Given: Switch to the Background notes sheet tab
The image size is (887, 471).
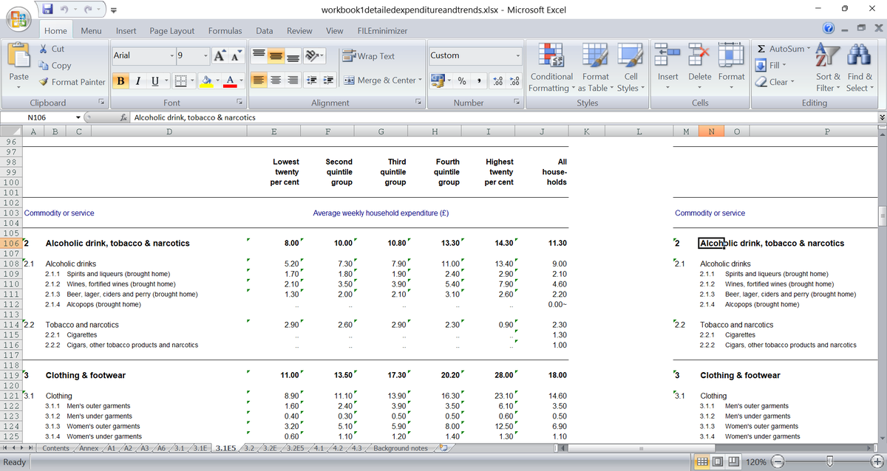Looking at the screenshot, I should 401,448.
